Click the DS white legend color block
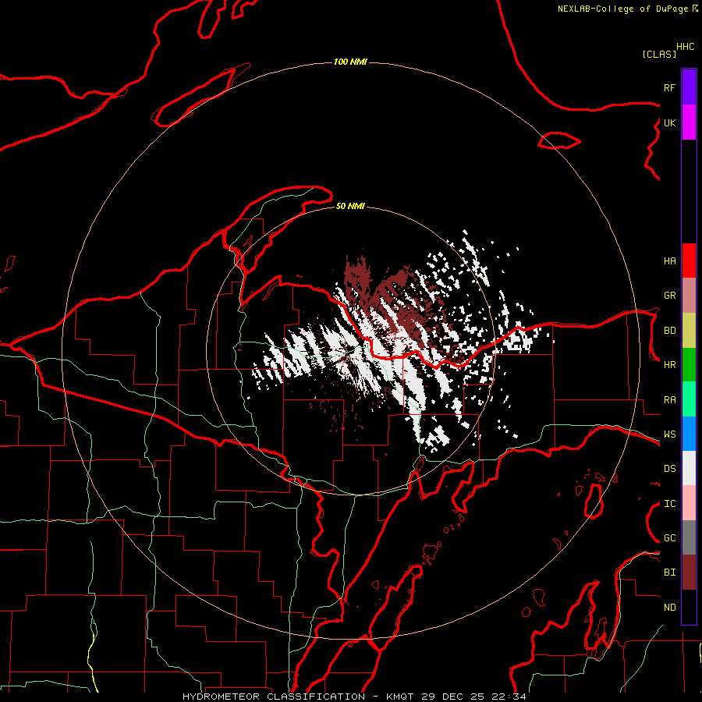Screen dimensions: 702x702 click(x=689, y=468)
